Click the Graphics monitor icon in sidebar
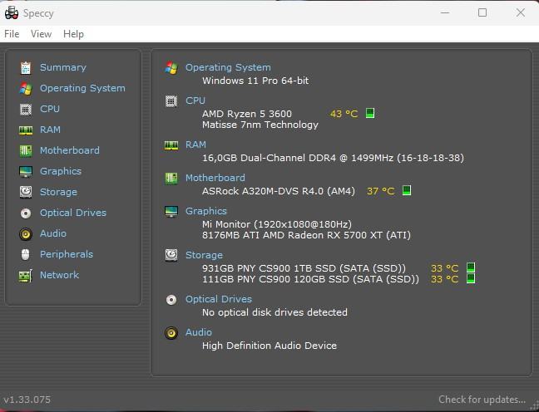 (x=26, y=171)
